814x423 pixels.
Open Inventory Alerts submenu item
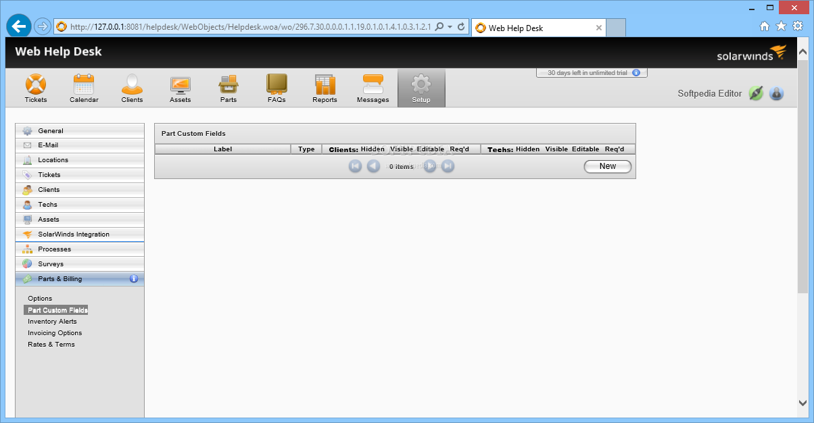[52, 322]
